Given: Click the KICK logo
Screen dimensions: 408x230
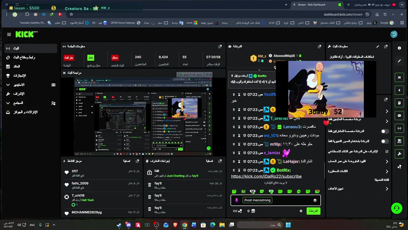Looking at the screenshot, I should pos(26,34).
